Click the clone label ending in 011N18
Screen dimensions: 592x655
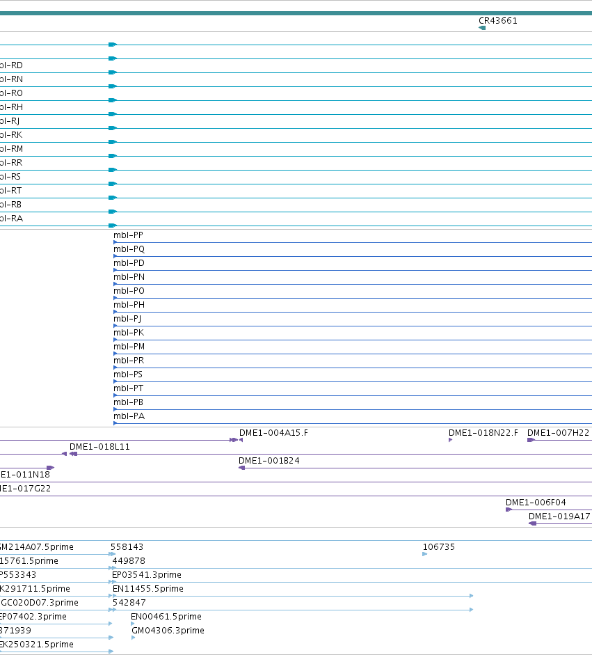pyautogui.click(x=24, y=475)
